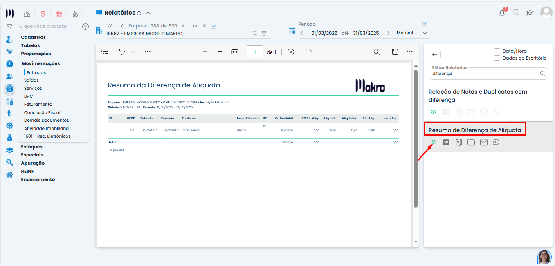Enable the Data/Hora checkbox
The image size is (555, 266).
click(x=497, y=51)
